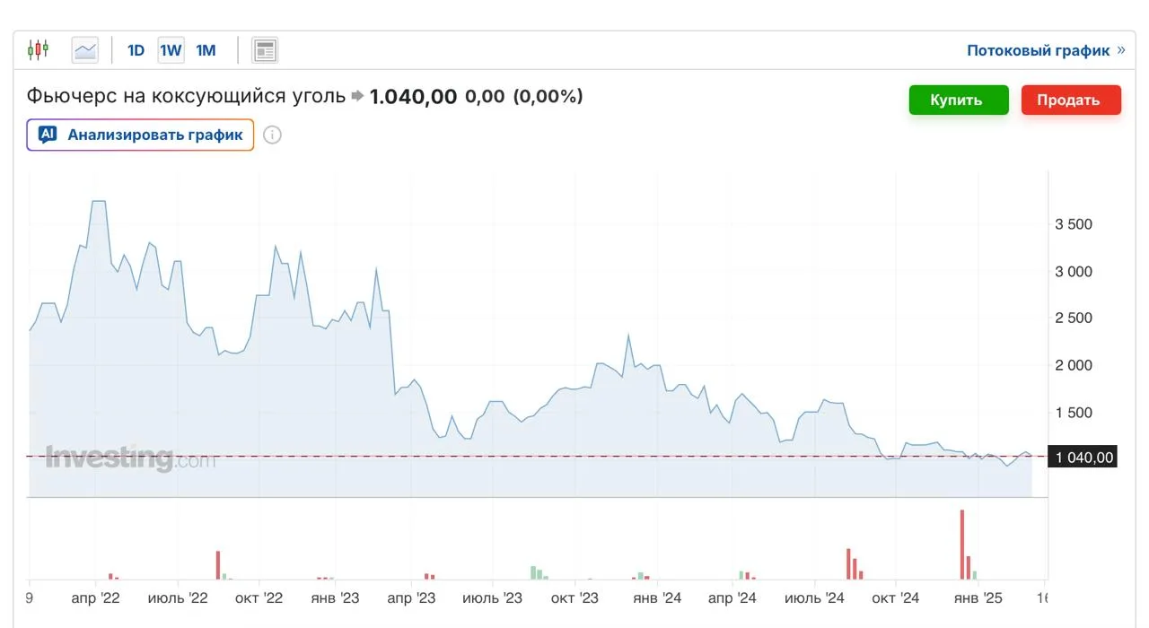Select the 1M timeframe
Screen dimensions: 1149x628
click(x=206, y=50)
